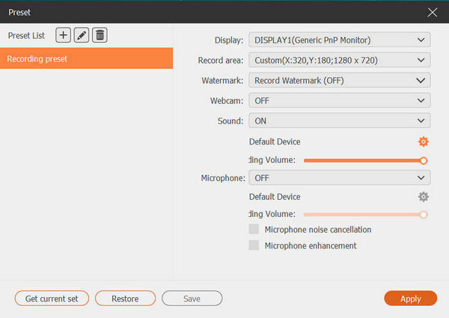Click the microphone recording volume slider
This screenshot has width=449, height=318.
[364, 214]
